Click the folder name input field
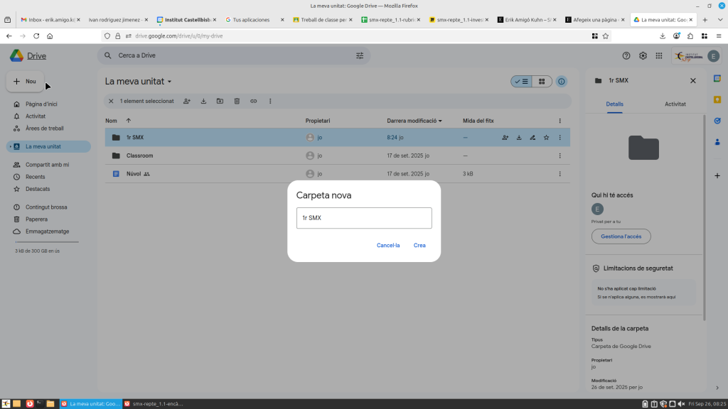Screen dimensions: 728x409 tap(364, 218)
